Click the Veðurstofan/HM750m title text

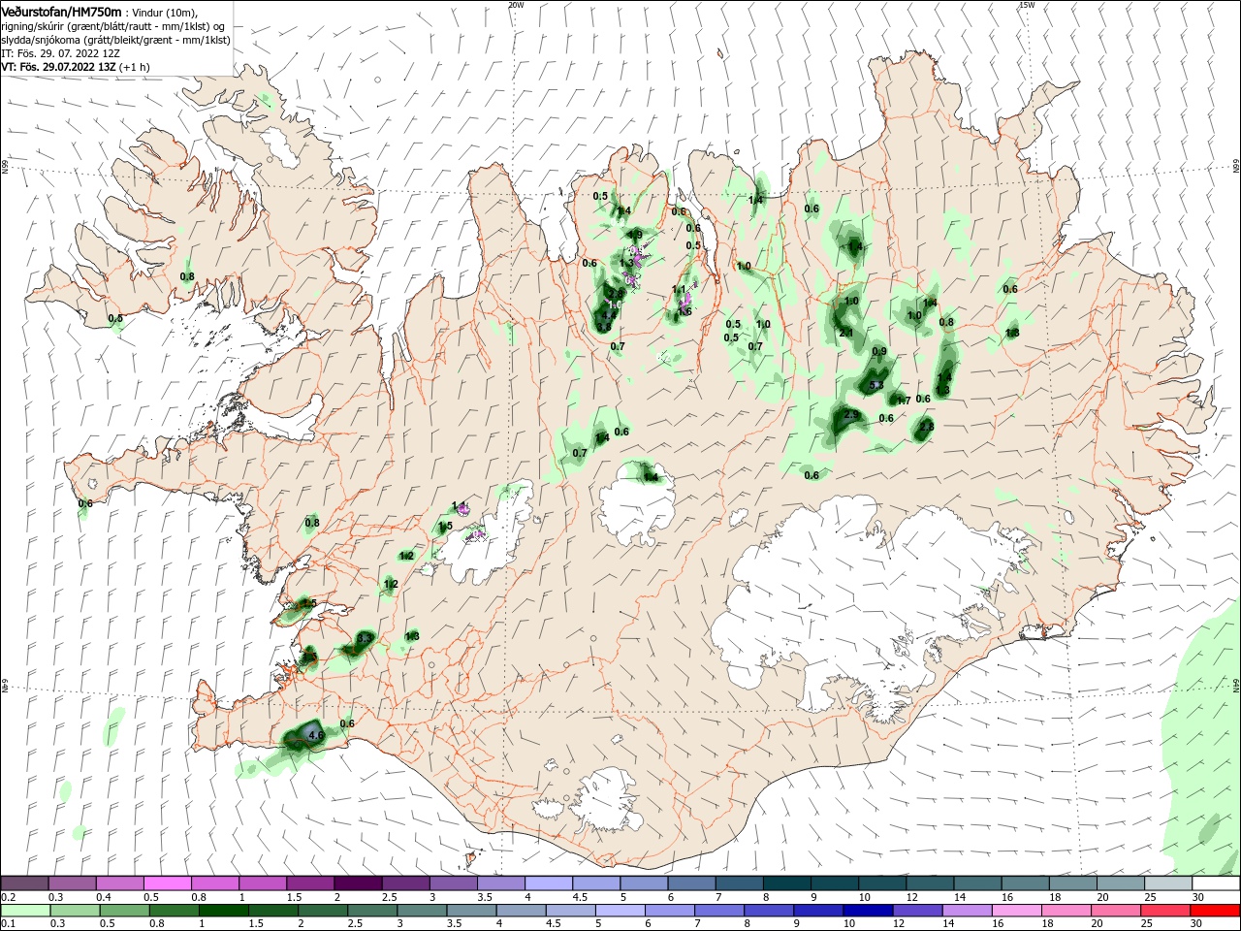(61, 11)
